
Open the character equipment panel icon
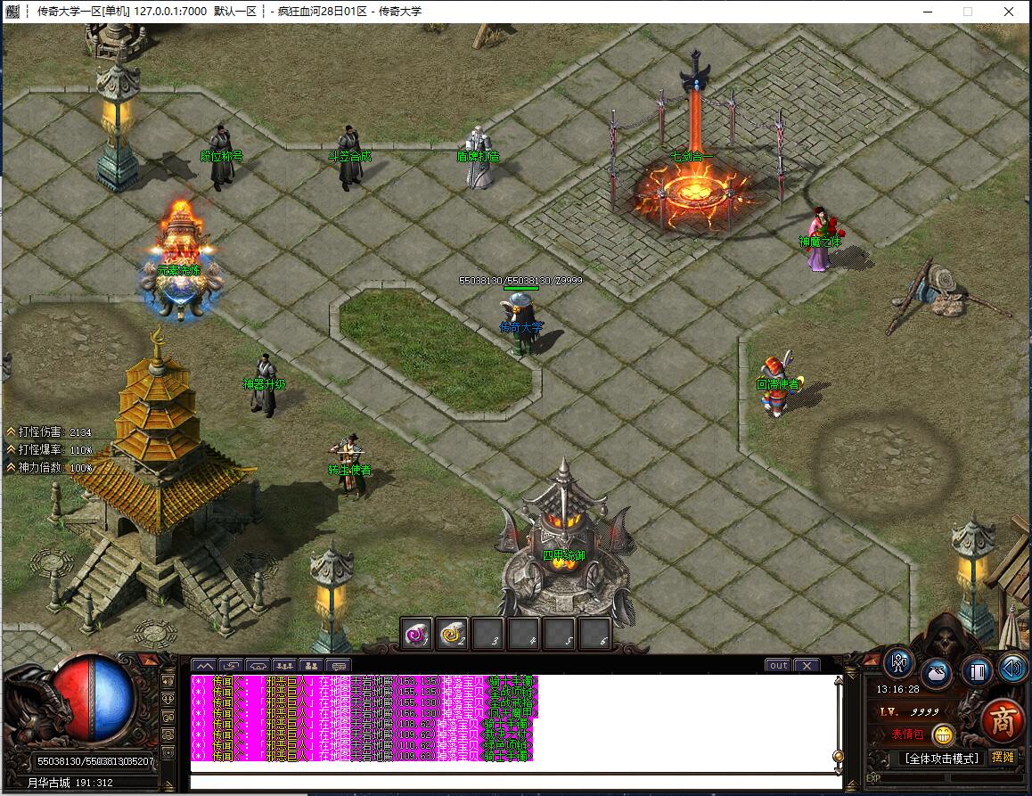[x=898, y=663]
